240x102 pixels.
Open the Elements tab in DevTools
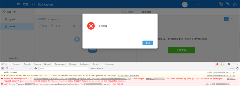pos(16,64)
